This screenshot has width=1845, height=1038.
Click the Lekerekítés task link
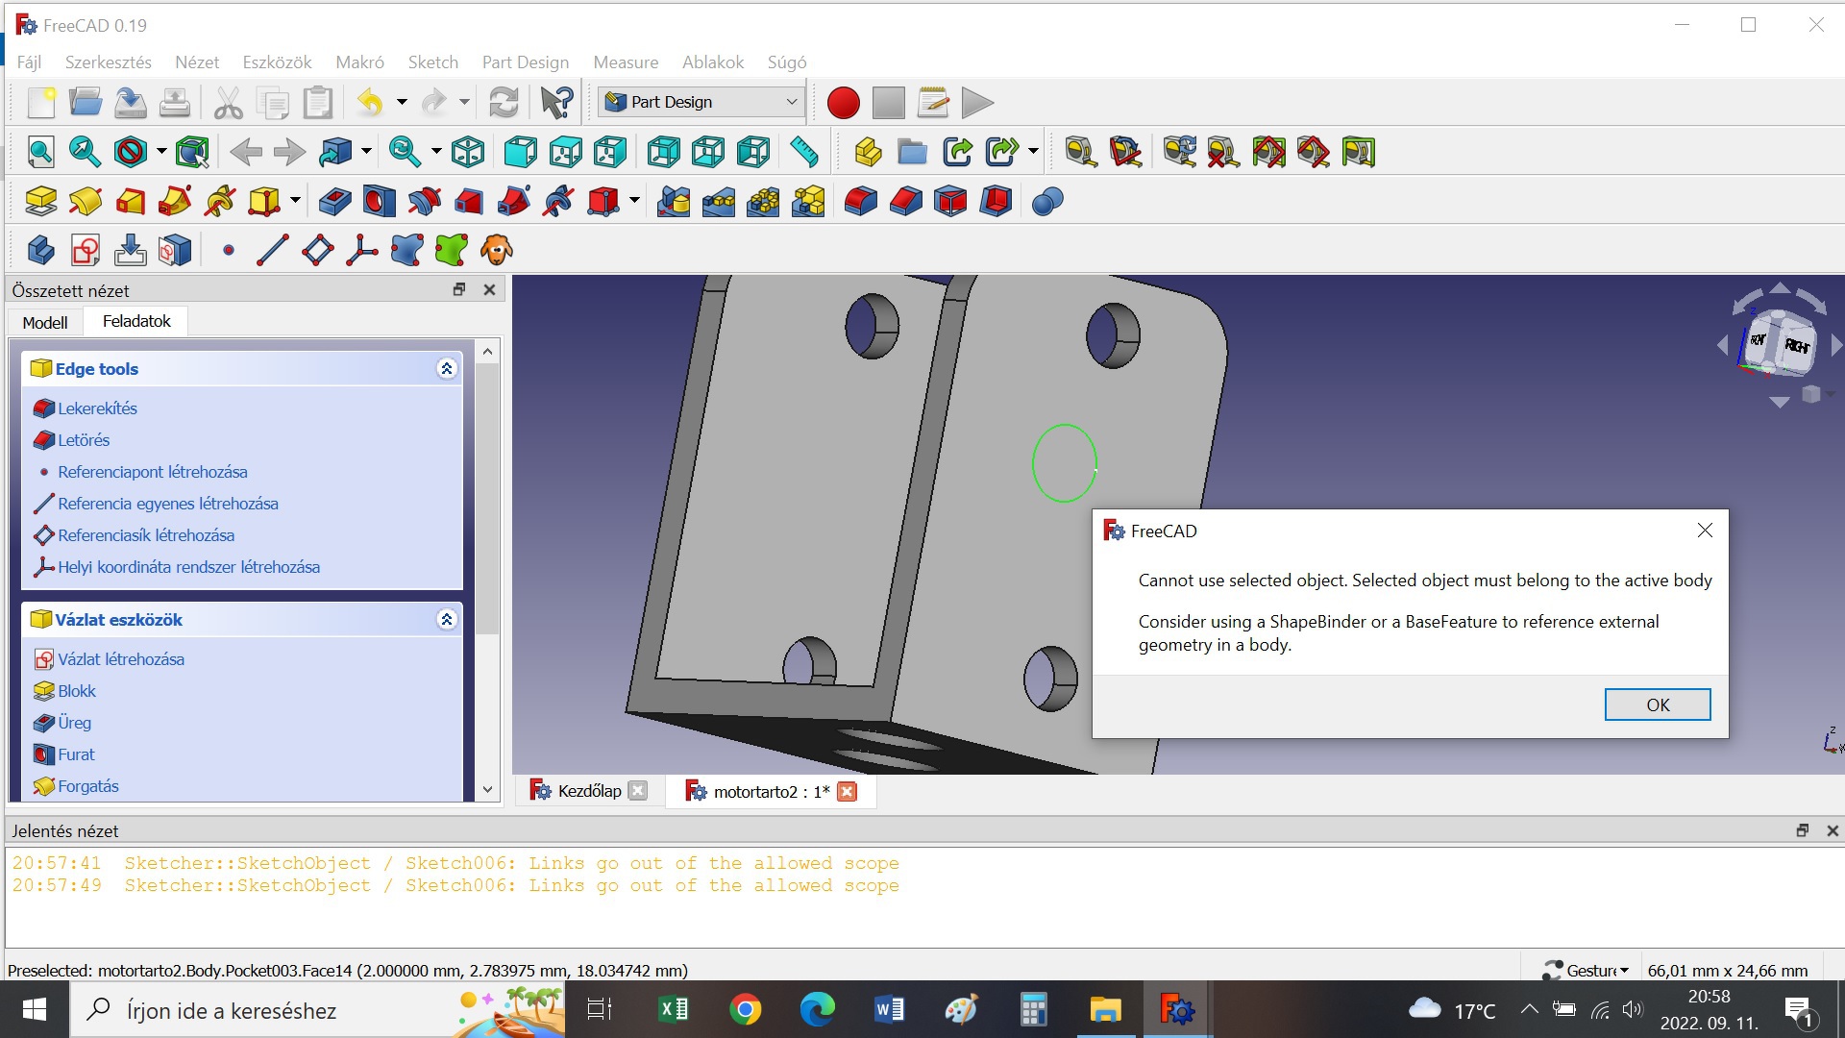[x=97, y=408]
